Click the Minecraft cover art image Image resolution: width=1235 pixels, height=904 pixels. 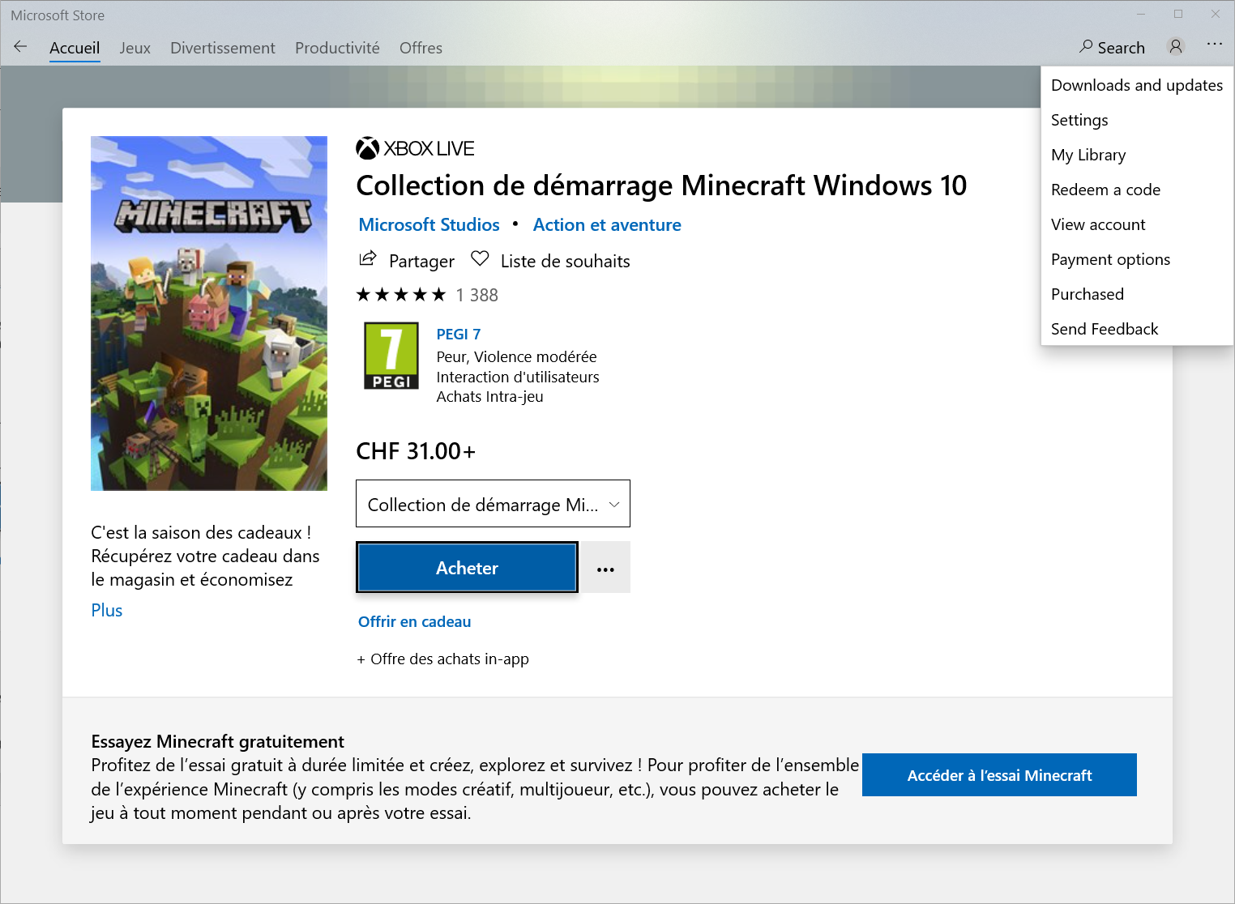pos(209,313)
